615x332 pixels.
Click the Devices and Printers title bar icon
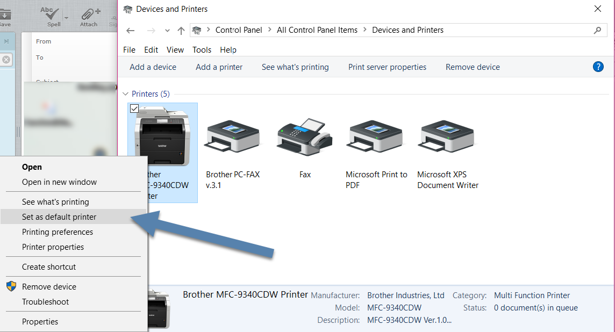(x=127, y=9)
